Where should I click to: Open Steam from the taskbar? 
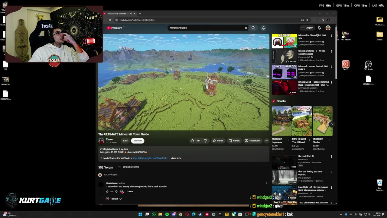(x=200, y=214)
